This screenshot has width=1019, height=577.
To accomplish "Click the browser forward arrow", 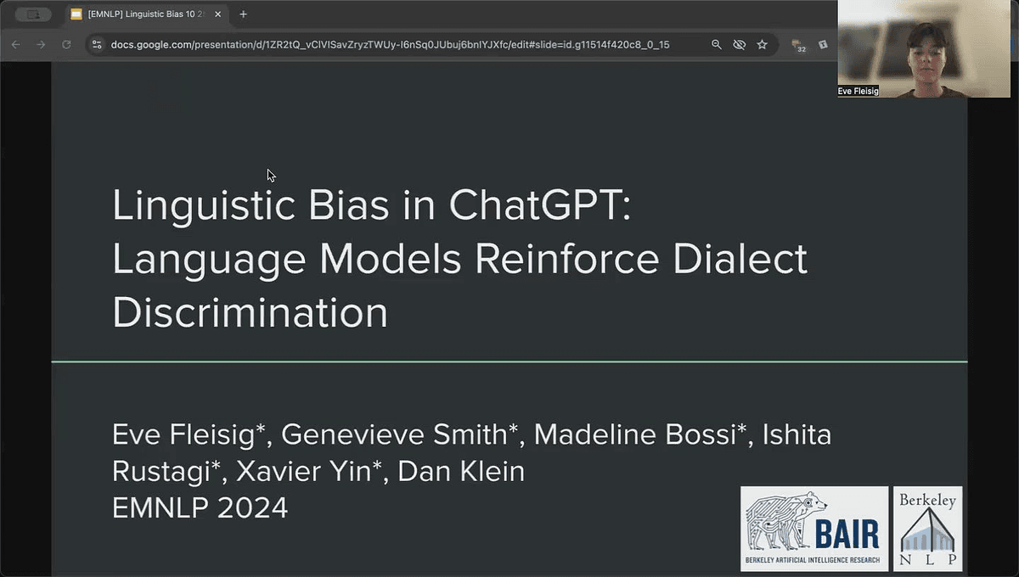I will click(x=41, y=44).
